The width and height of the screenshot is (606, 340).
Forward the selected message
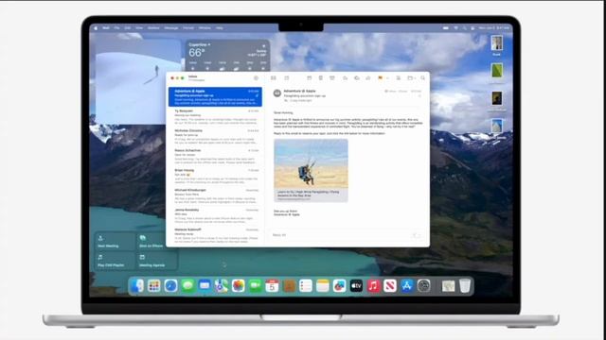pos(368,78)
